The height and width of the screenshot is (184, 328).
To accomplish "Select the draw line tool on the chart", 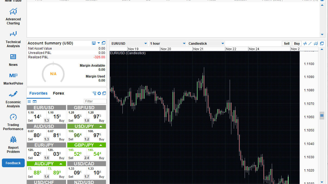I will 310,43.
